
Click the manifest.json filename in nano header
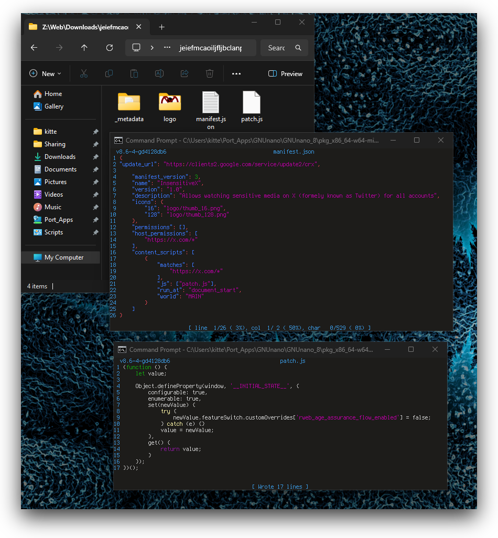click(294, 152)
